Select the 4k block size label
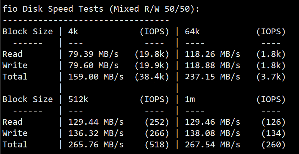The width and height of the screenshot is (299, 154). click(x=73, y=32)
